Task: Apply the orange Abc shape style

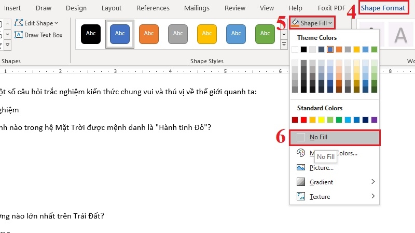Action: 149,34
